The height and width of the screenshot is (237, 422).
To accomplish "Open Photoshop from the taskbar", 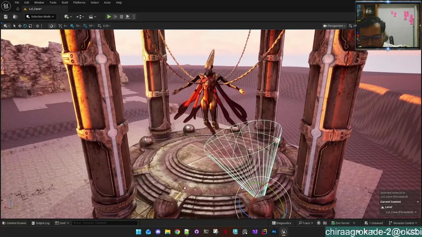I will 274,232.
